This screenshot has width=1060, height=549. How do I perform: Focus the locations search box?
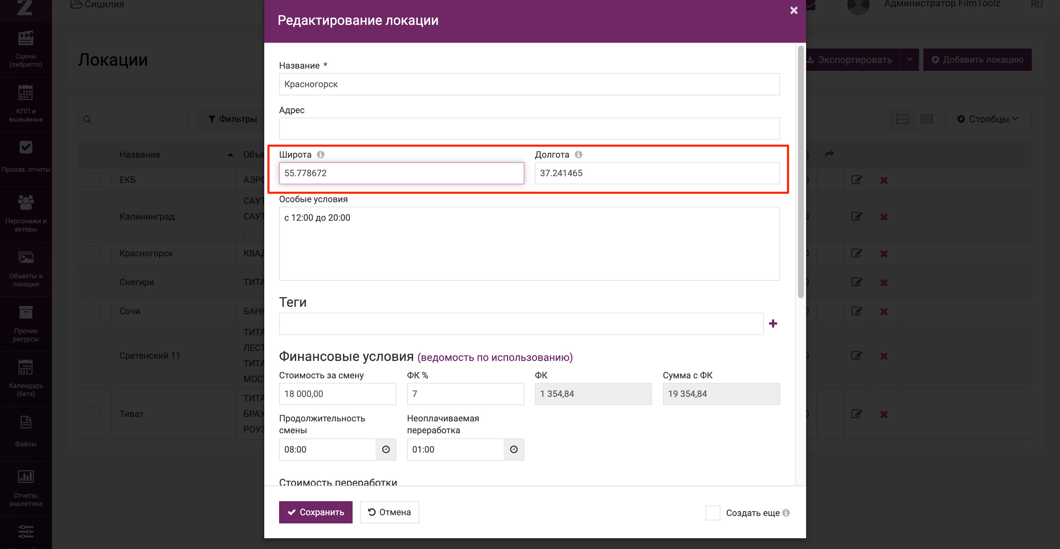coord(134,119)
